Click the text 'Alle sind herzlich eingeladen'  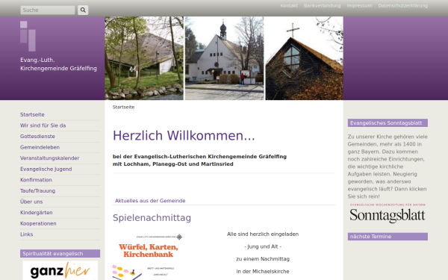tap(263, 234)
